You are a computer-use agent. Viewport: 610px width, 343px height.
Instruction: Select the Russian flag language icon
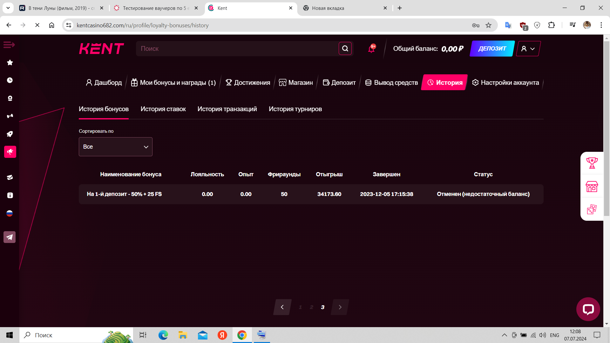[x=10, y=213]
